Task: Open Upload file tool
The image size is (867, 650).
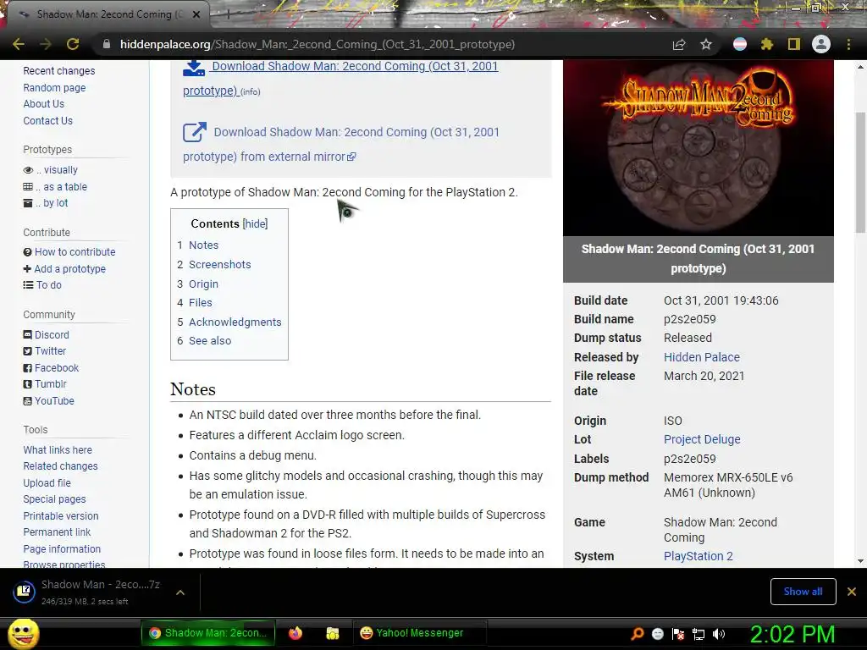Action: 47,483
